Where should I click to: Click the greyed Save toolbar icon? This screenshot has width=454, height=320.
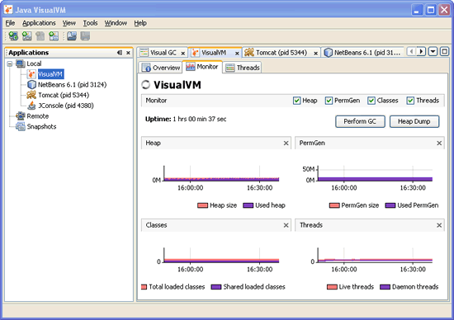coord(85,36)
